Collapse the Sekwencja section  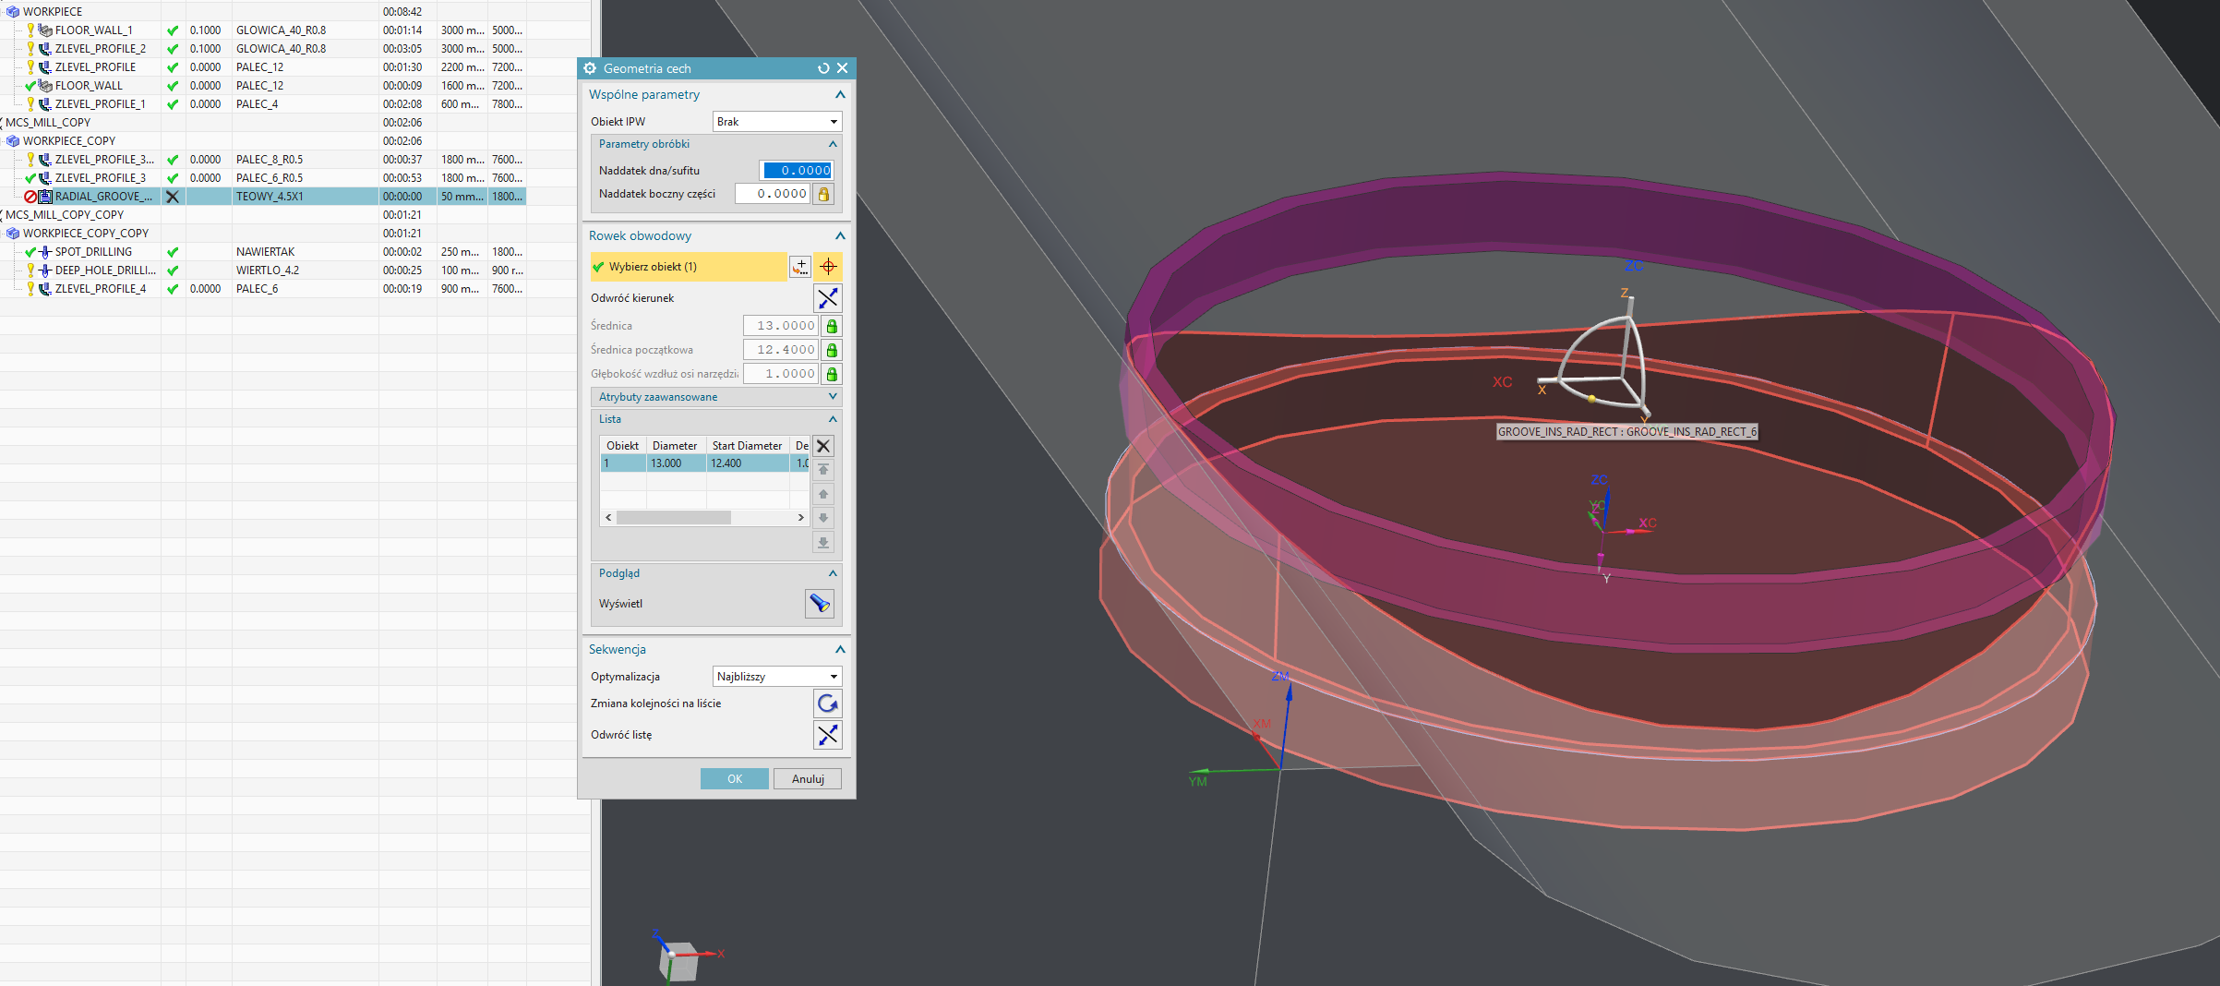(840, 650)
